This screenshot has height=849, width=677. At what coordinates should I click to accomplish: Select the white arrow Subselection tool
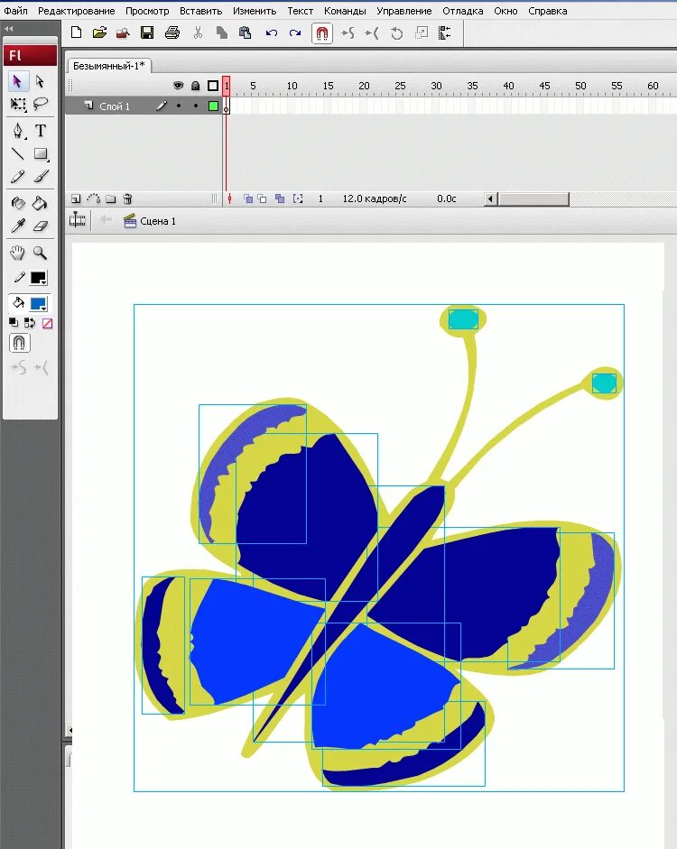point(40,81)
